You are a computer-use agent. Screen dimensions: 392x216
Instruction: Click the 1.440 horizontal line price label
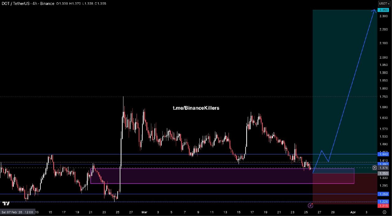tap(384, 155)
